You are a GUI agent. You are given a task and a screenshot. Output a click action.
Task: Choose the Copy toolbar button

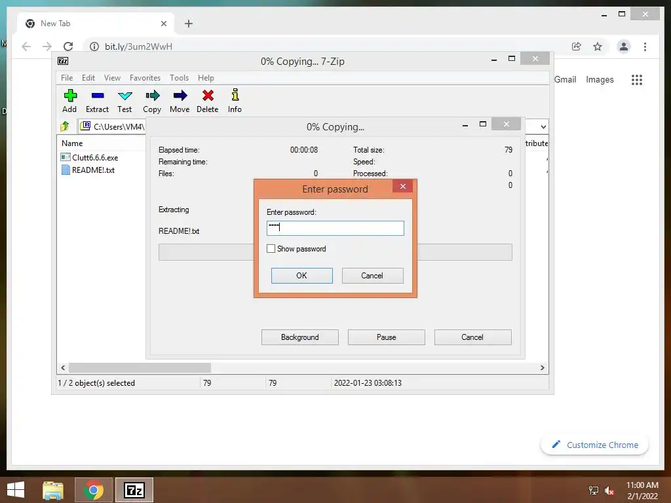tap(152, 101)
